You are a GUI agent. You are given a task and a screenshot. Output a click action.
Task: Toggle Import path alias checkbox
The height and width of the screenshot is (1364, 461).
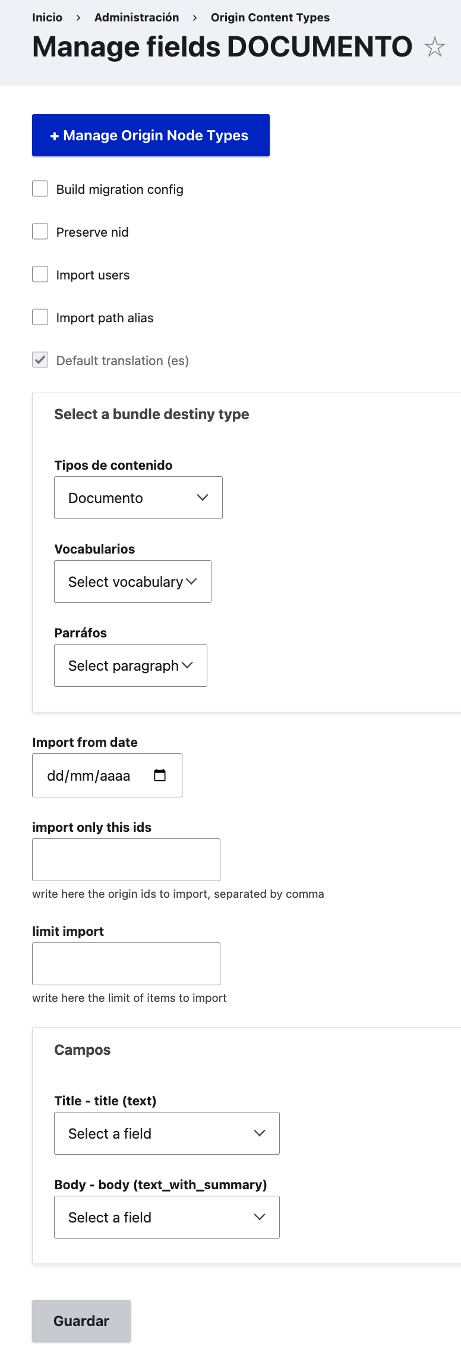(40, 318)
